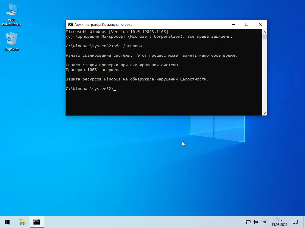Open the Этот компьютер desktop icon
This screenshot has width=305, height=228.
12,15
